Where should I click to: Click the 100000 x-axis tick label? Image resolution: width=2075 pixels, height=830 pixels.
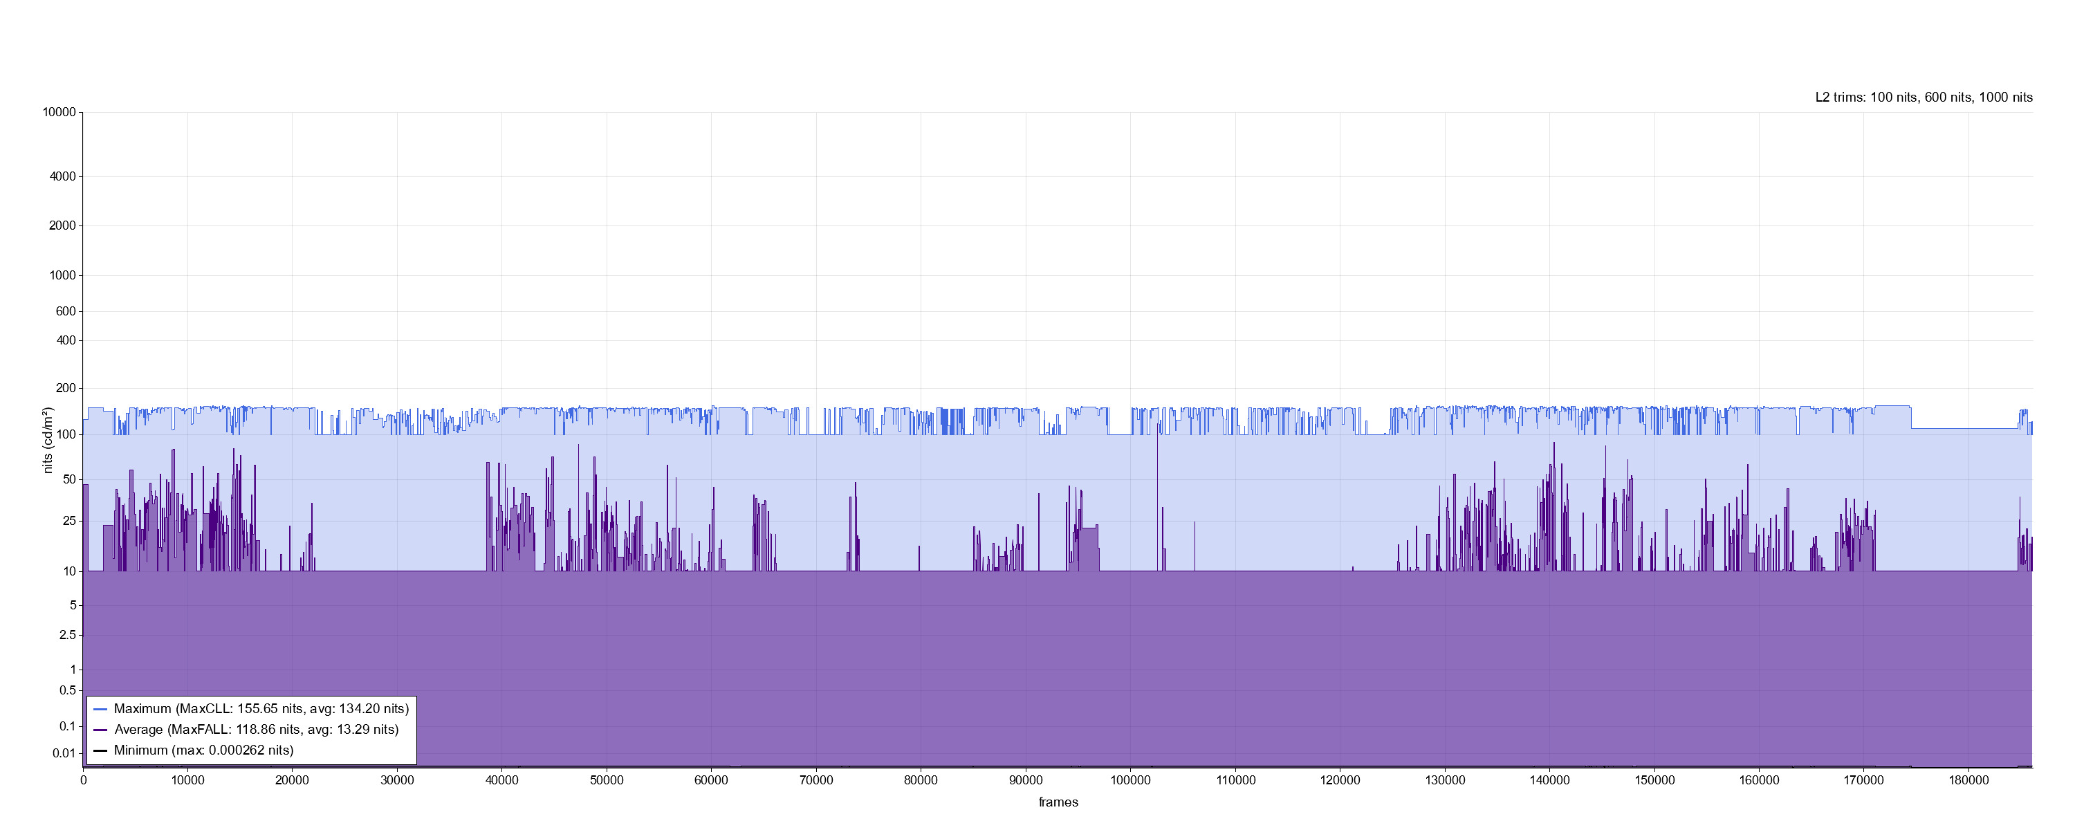(1130, 780)
